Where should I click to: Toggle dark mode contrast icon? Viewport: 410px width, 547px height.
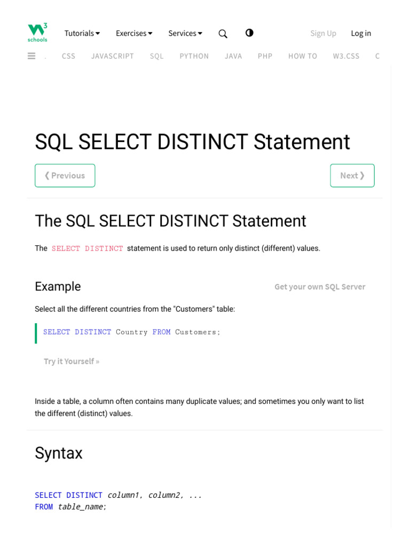(x=249, y=33)
